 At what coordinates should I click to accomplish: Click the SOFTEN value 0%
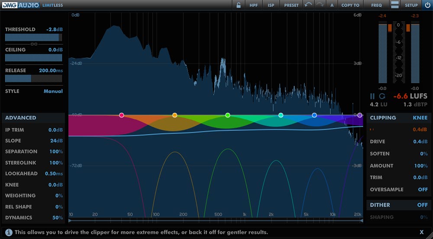pos(423,153)
